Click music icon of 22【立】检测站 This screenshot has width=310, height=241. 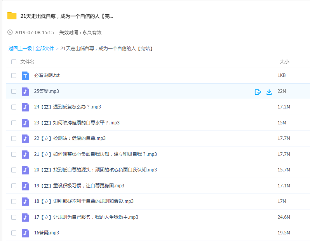tap(25, 138)
